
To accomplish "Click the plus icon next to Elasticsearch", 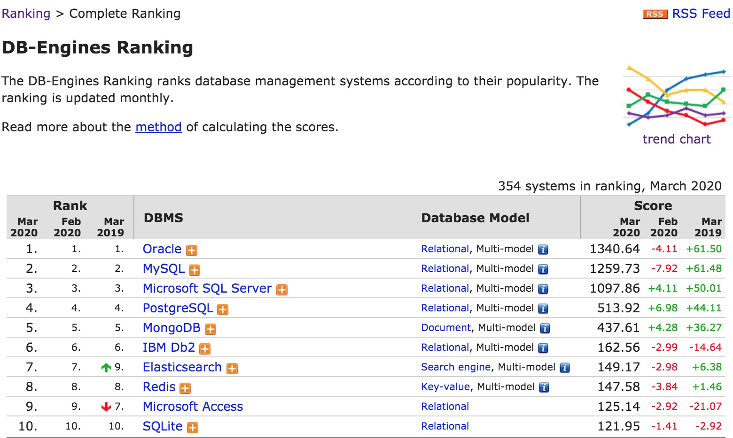I will 232,369.
